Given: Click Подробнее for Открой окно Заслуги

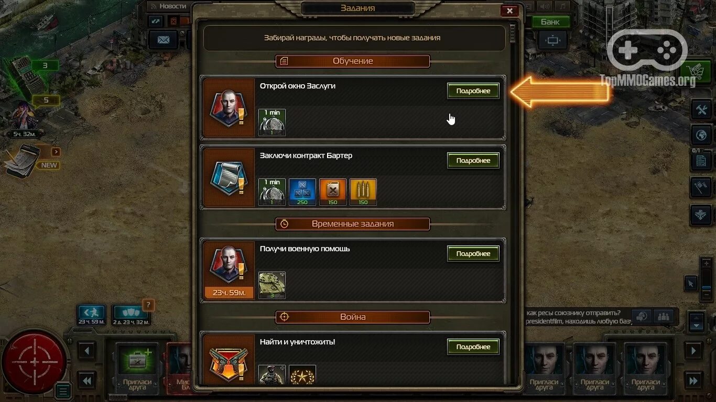Looking at the screenshot, I should [473, 91].
